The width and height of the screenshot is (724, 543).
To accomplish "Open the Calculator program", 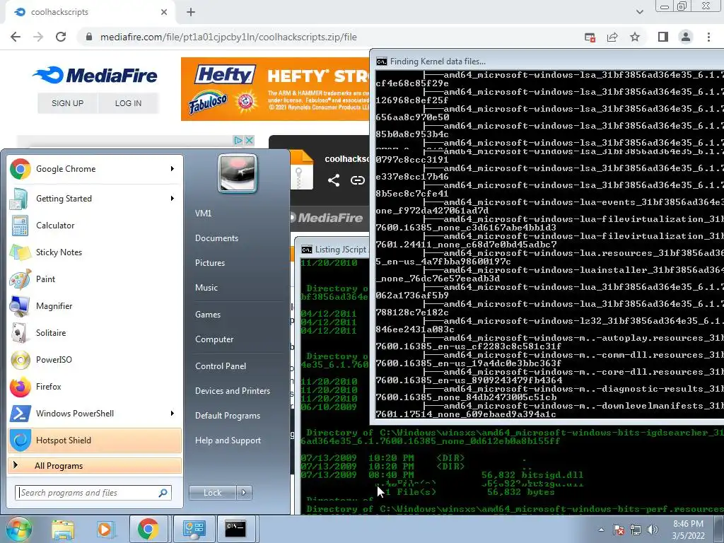I will click(x=95, y=226).
